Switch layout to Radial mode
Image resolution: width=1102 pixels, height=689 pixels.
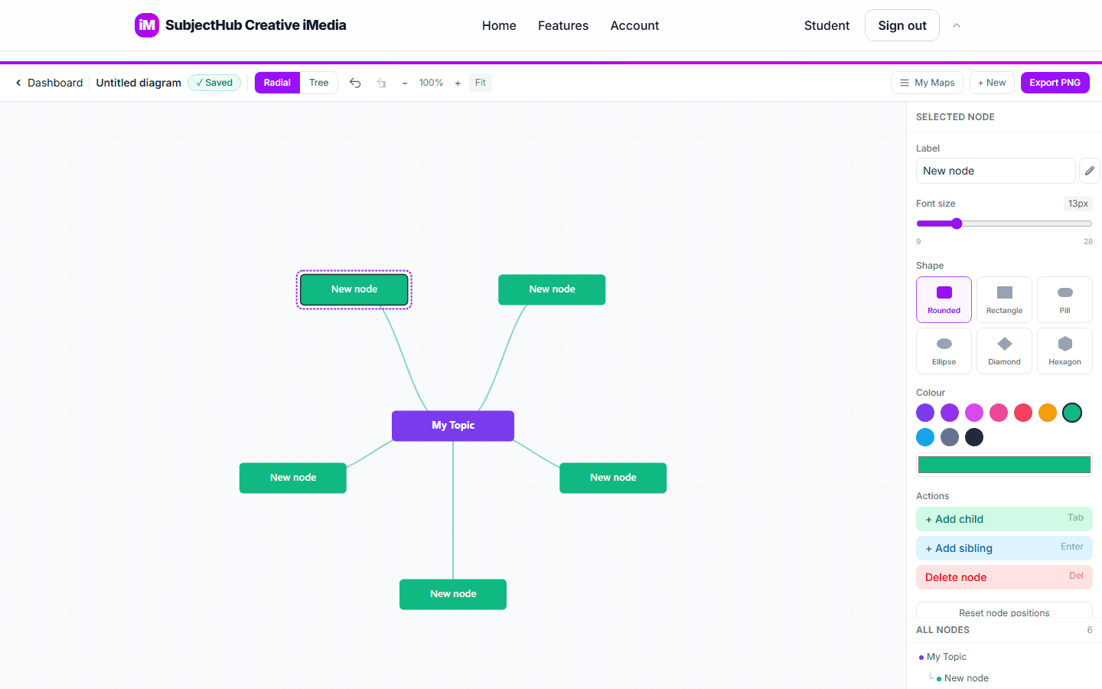point(277,83)
